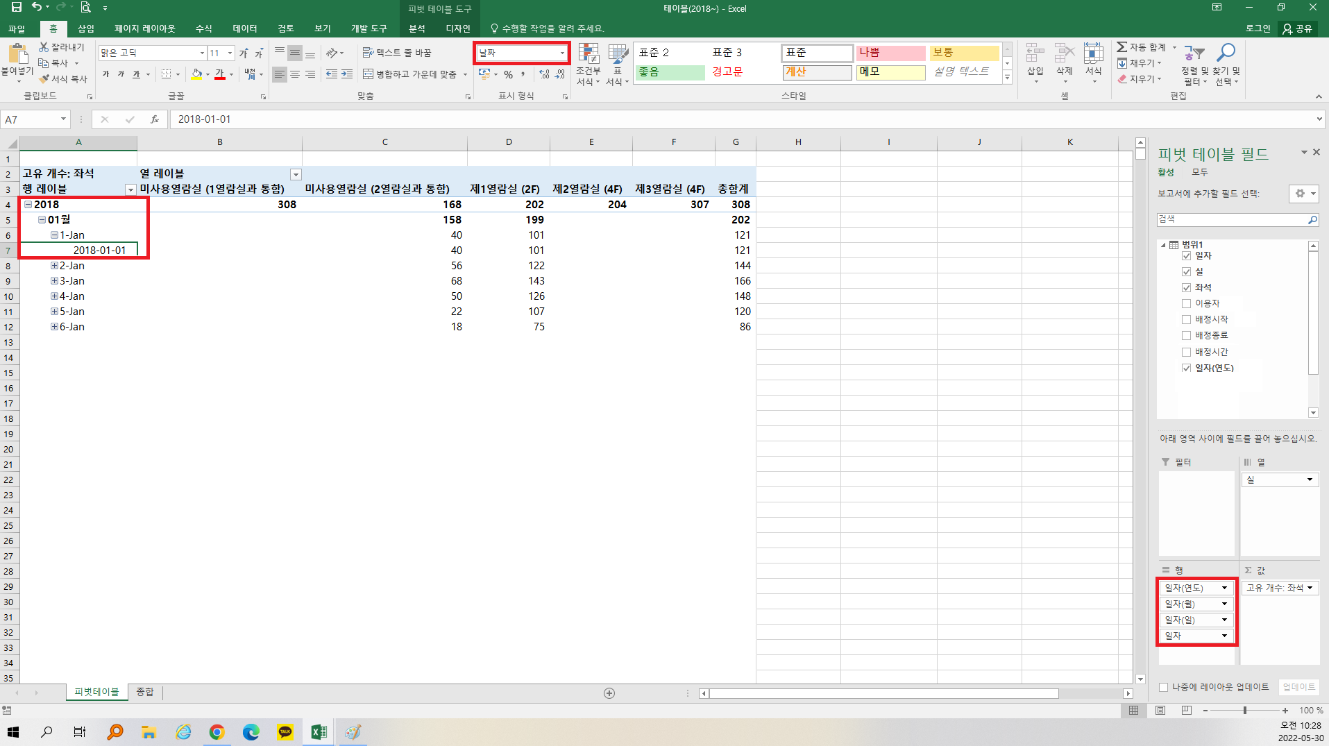Image resolution: width=1329 pixels, height=746 pixels.
Task: Check the 이용자 field checkbox
Action: click(x=1186, y=304)
